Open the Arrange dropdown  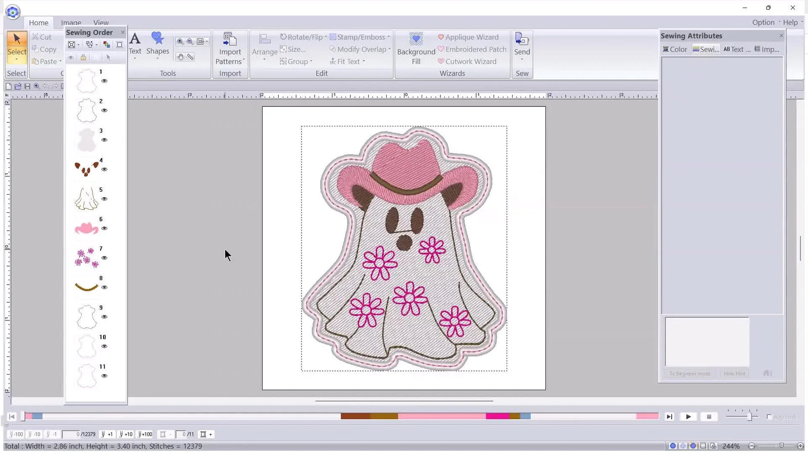(265, 47)
